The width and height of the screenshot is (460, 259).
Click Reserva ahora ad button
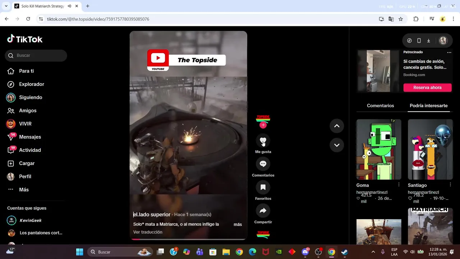click(x=427, y=87)
